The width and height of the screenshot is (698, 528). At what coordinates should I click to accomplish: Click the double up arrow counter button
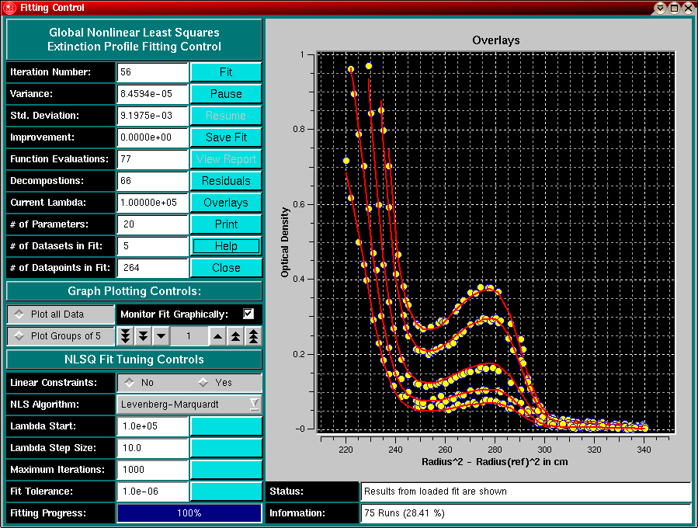click(x=235, y=336)
